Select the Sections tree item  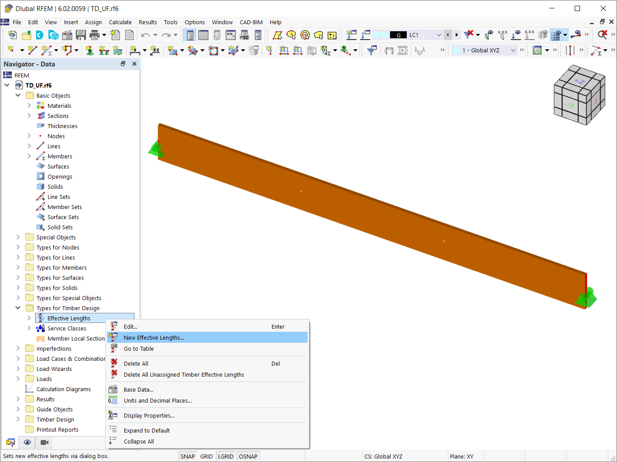pyautogui.click(x=58, y=116)
